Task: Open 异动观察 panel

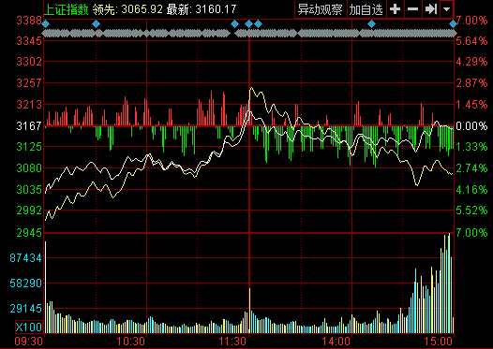Action: tap(320, 9)
